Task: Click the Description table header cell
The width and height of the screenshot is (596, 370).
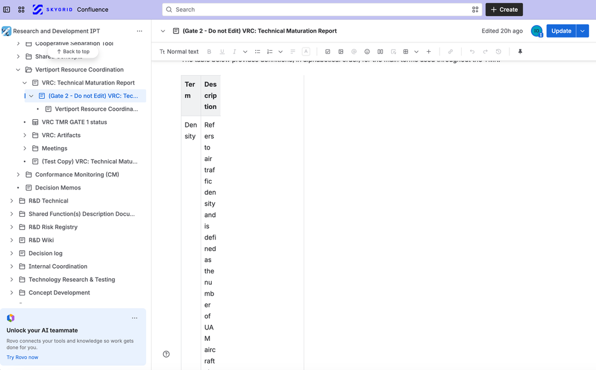Action: [211, 96]
